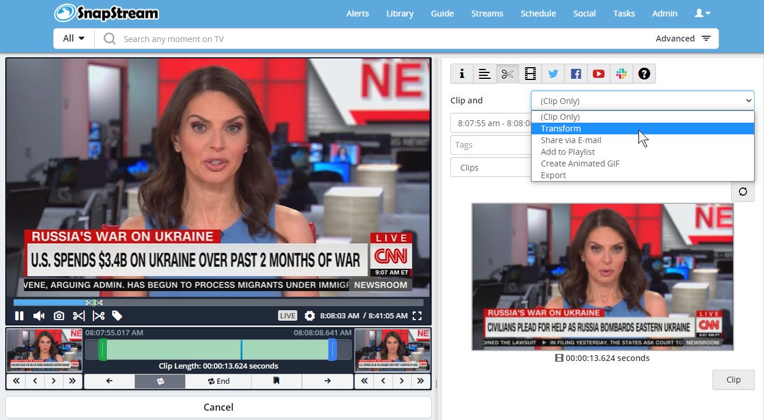This screenshot has width=764, height=420.
Task: Choose the (Clip Only) option
Action: click(643, 117)
